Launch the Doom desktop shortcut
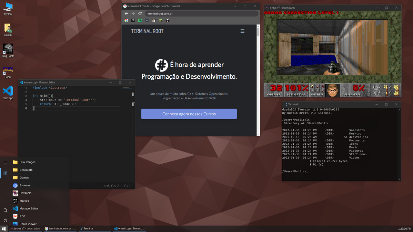The image size is (413, 232). [x=8, y=72]
